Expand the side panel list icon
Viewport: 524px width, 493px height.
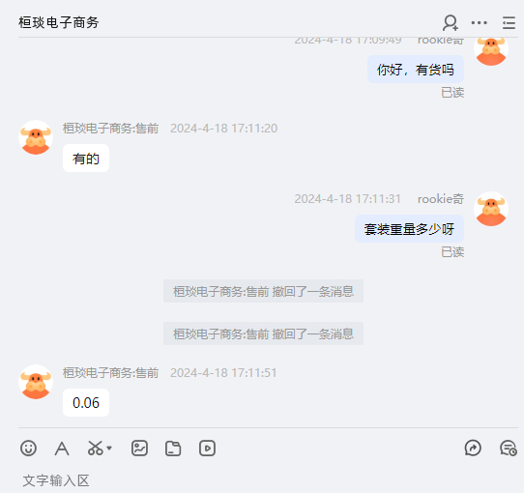pos(509,23)
